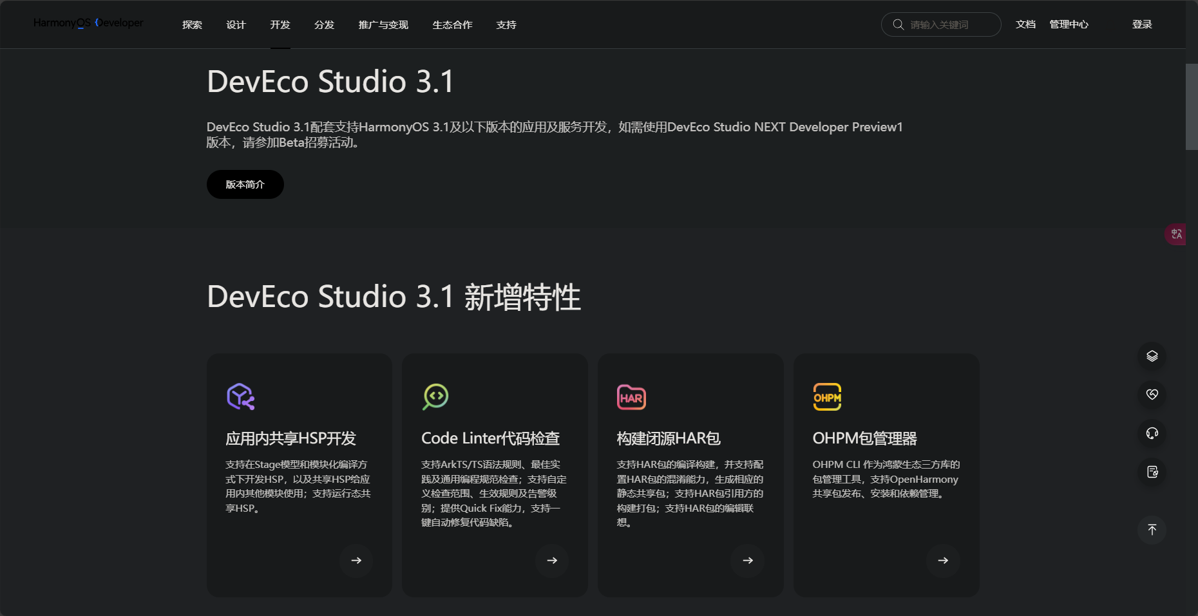Click the search magnifier icon
Screen dimensions: 1198x616
point(898,24)
